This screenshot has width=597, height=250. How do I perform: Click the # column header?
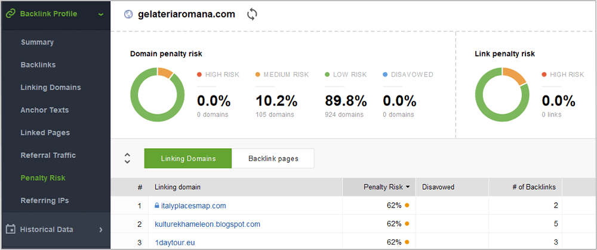[140, 187]
